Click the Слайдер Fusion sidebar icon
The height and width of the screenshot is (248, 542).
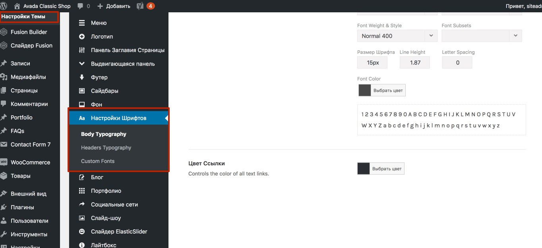[4, 46]
